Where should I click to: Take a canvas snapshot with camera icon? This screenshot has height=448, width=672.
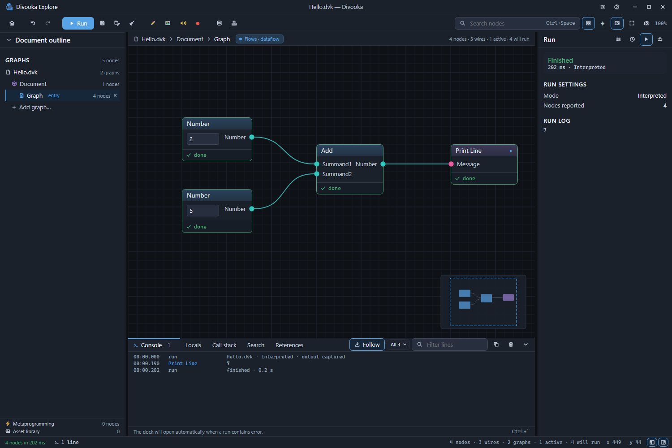[x=646, y=23]
